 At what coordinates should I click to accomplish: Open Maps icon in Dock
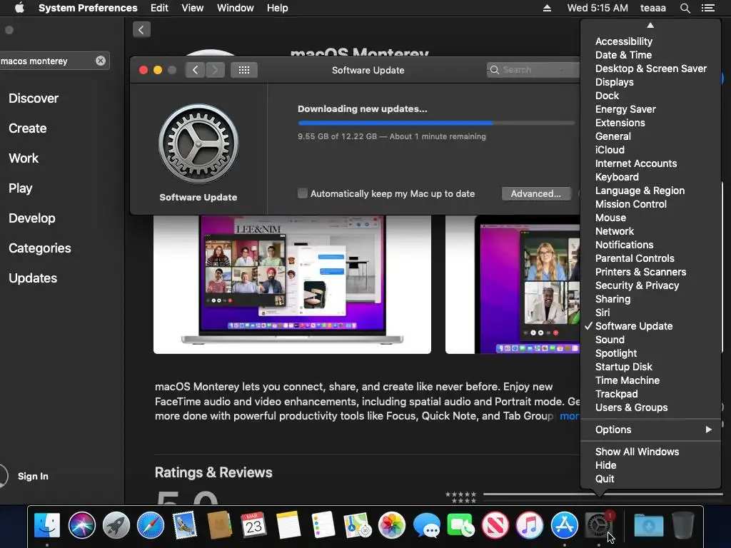click(x=357, y=525)
